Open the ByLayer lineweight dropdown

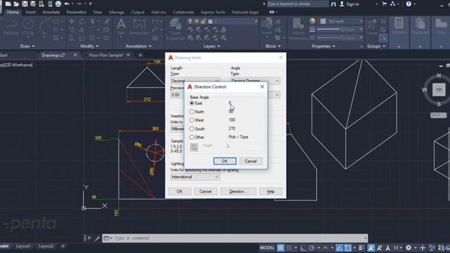pos(340,30)
